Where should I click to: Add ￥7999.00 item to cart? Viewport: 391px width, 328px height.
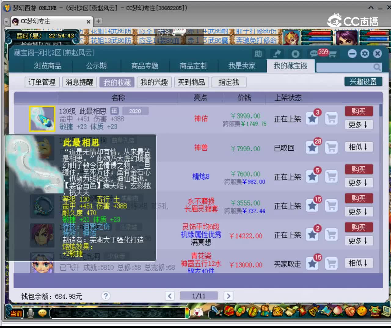point(331,148)
